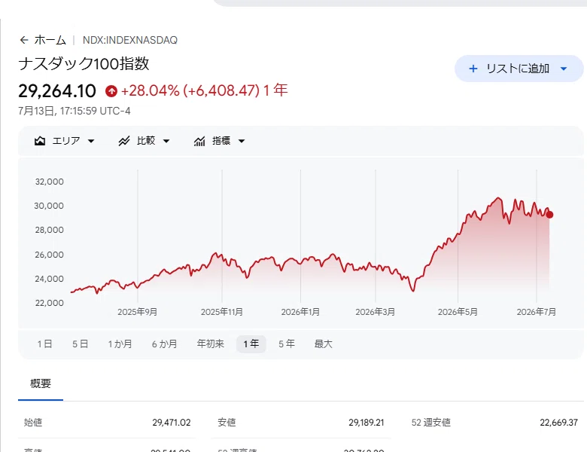Image resolution: width=587 pixels, height=452 pixels.
Task: Click the 始値 label
Action: click(33, 423)
